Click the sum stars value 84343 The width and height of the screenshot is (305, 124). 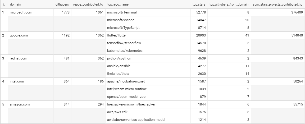299,58
